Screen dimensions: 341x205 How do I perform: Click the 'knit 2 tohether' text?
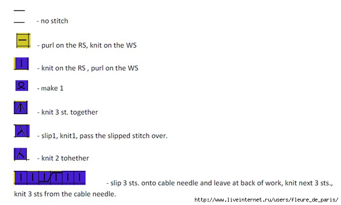tap(65, 158)
